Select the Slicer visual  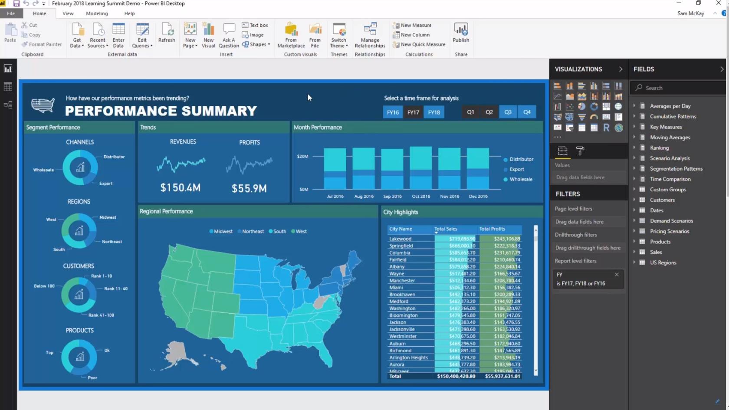click(x=570, y=128)
